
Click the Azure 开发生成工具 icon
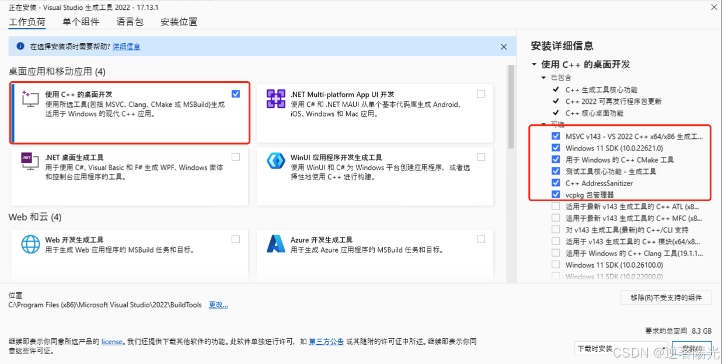tap(275, 244)
